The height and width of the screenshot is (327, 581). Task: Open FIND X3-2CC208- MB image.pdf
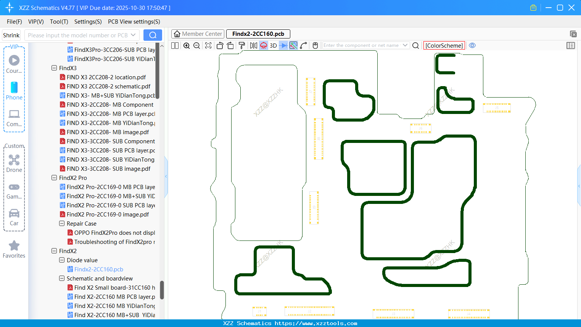108,132
